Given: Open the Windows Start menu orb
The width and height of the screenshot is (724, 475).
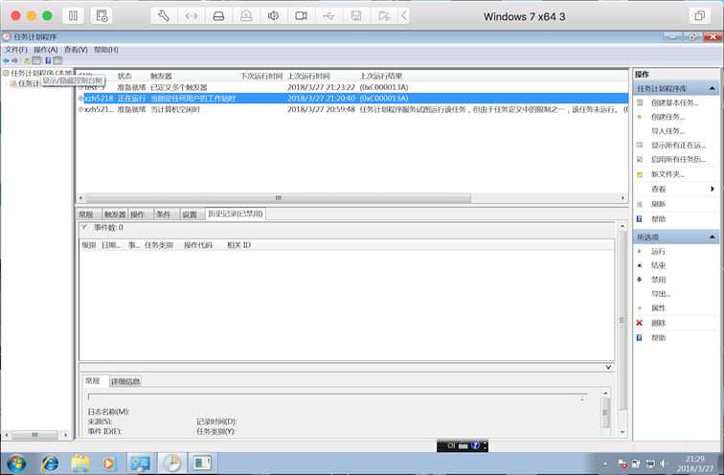Looking at the screenshot, I should [x=16, y=463].
